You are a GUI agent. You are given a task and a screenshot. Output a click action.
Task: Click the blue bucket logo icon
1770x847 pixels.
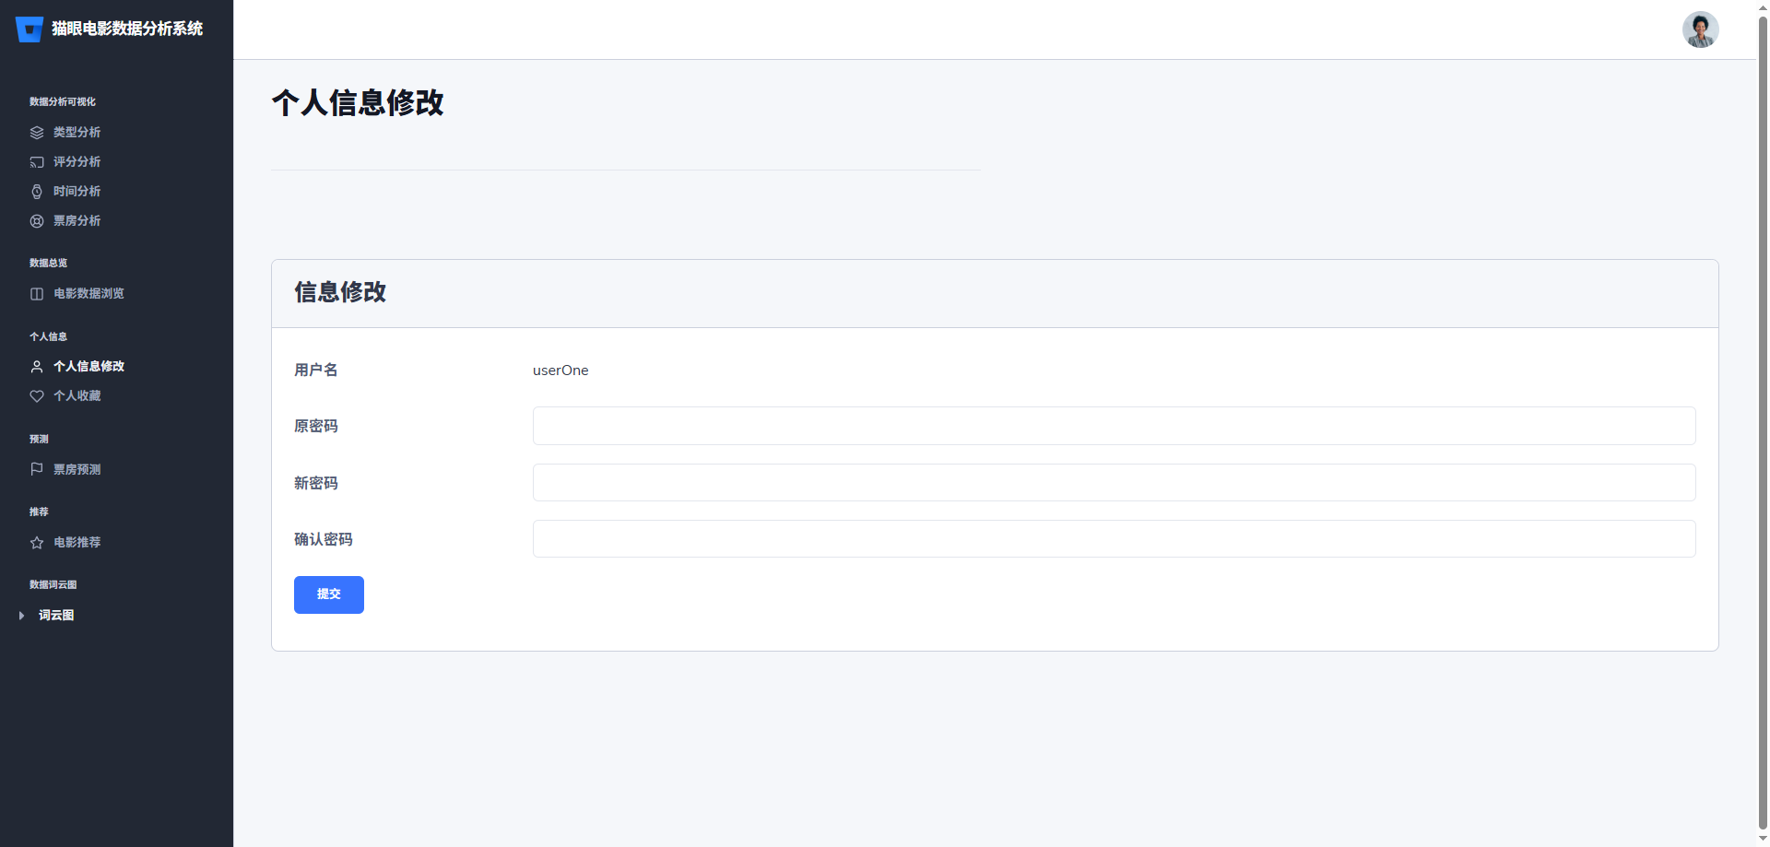pyautogui.click(x=29, y=29)
